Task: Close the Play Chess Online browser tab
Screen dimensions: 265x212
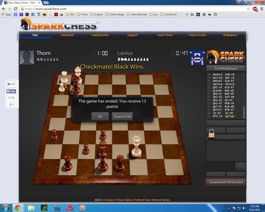Action: (39, 3)
